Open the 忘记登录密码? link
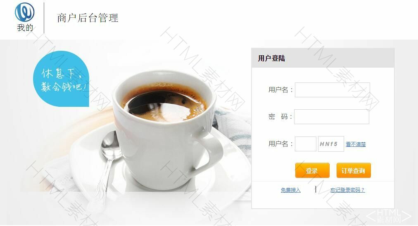Image resolution: width=418 pixels, height=226 pixels. point(347,190)
